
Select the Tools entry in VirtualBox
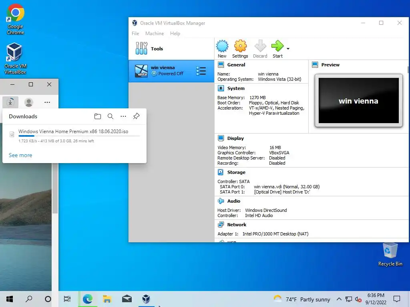click(171, 48)
